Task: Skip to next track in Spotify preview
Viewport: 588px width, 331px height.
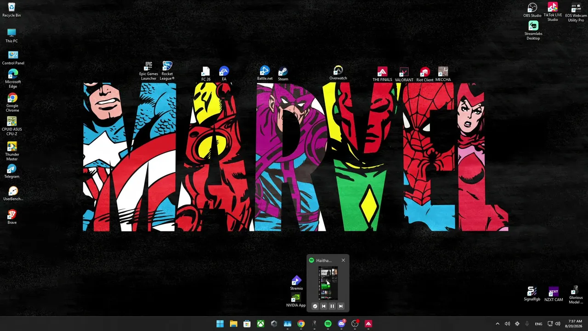Action: 341,306
